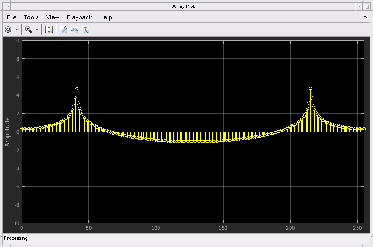This screenshot has width=373, height=247.
Task: Click y-axis tick label -10
Action: point(16,224)
